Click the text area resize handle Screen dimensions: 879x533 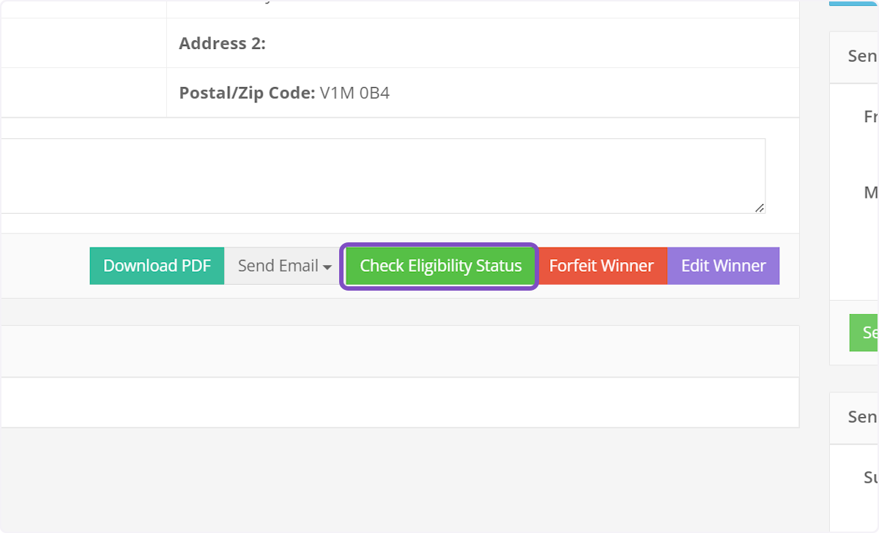coord(760,208)
